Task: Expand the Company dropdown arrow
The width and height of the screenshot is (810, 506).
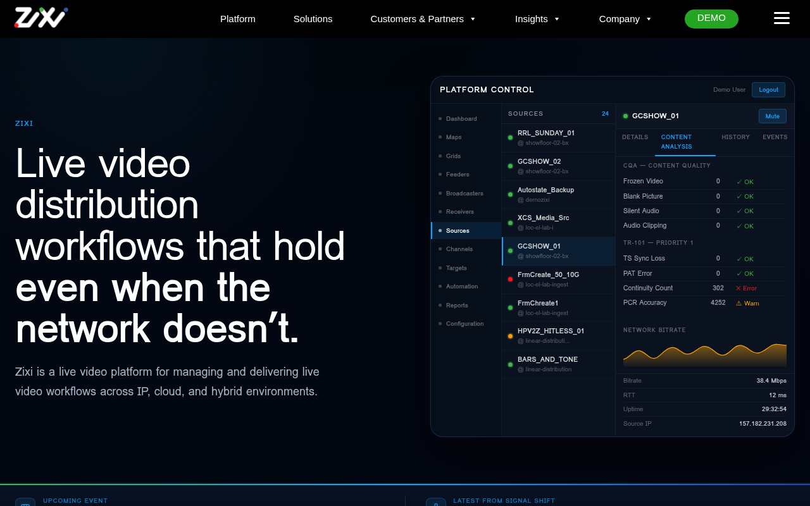Action: 649,19
